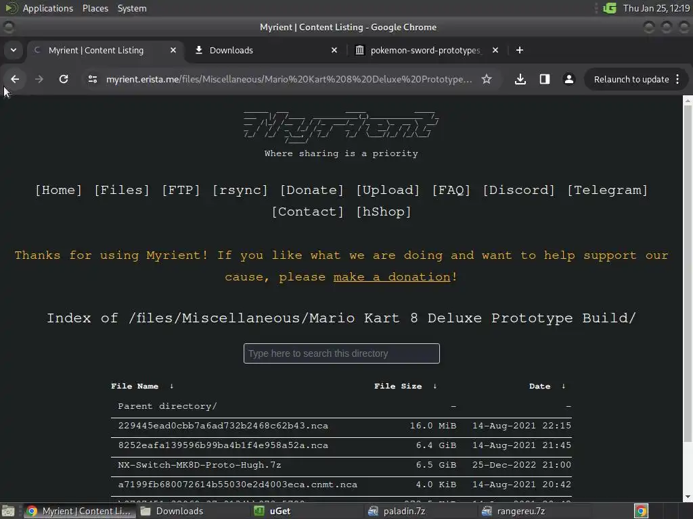Open the new tab plus button
Image resolution: width=693 pixels, height=519 pixels.
(x=520, y=50)
